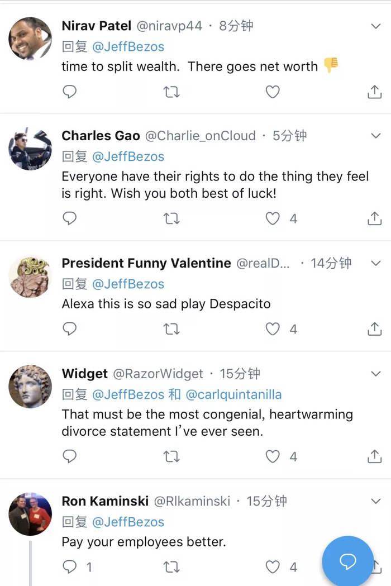Open the dropdown on Charles Gao's tweet
The height and width of the screenshot is (586, 391).
[376, 136]
